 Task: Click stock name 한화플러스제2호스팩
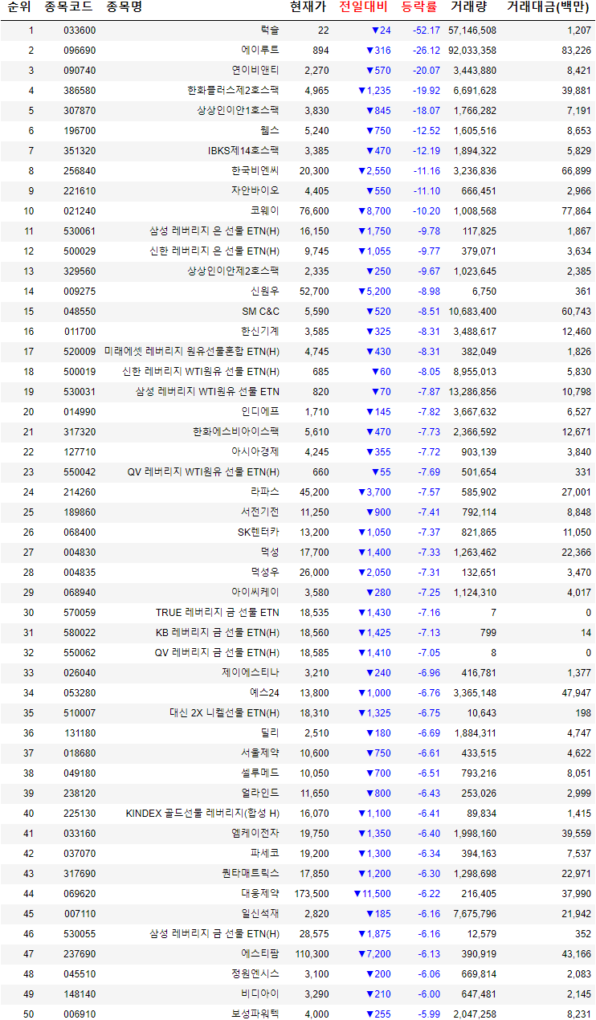point(234,91)
